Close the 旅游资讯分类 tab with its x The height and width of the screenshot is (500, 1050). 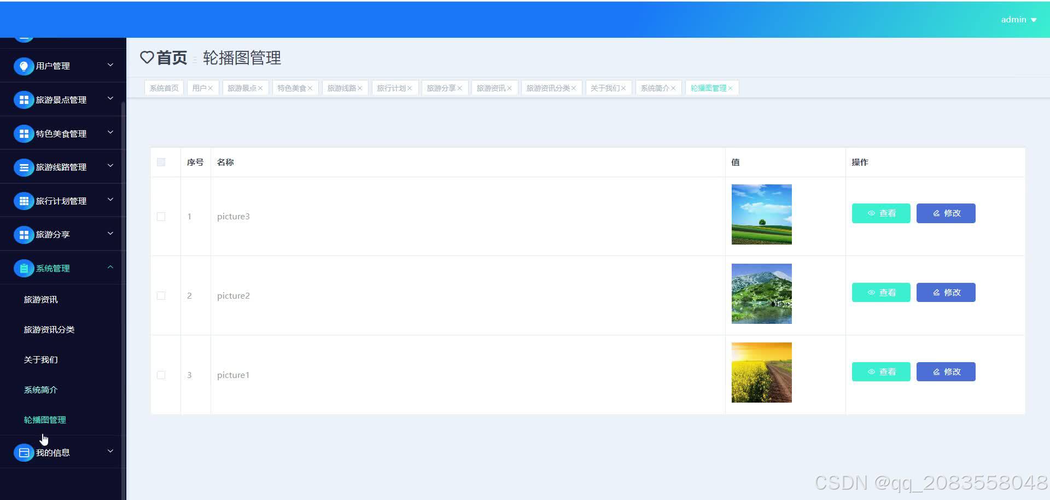point(574,88)
